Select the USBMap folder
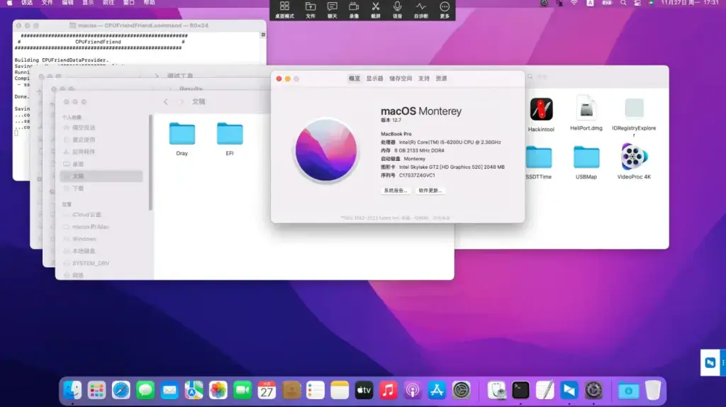 586,157
